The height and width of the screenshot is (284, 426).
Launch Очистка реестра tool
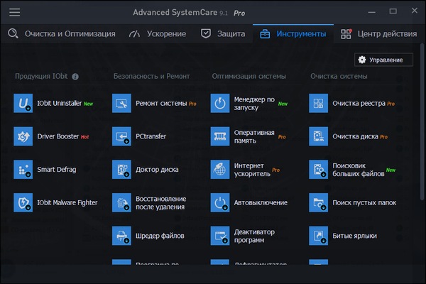319,104
